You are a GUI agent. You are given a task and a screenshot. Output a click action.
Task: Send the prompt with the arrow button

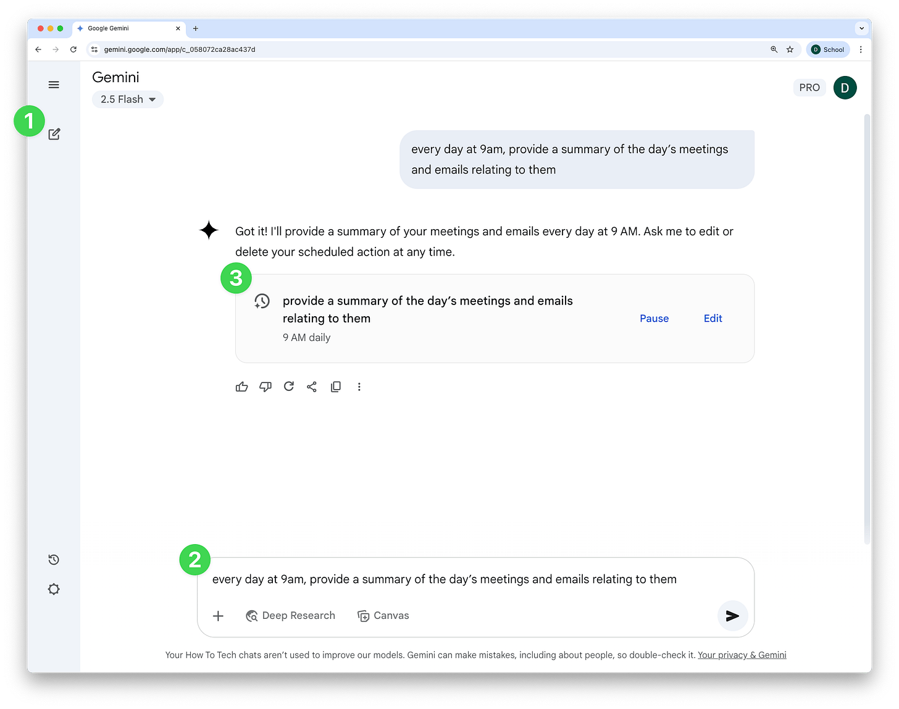732,616
